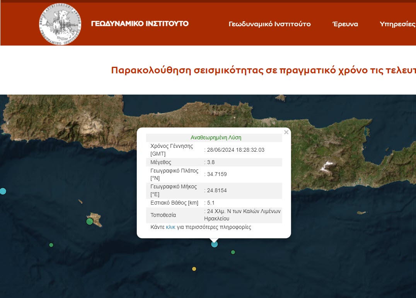Click the Geodynamic Institute circular logo
The height and width of the screenshot is (298, 416).
(60, 24)
